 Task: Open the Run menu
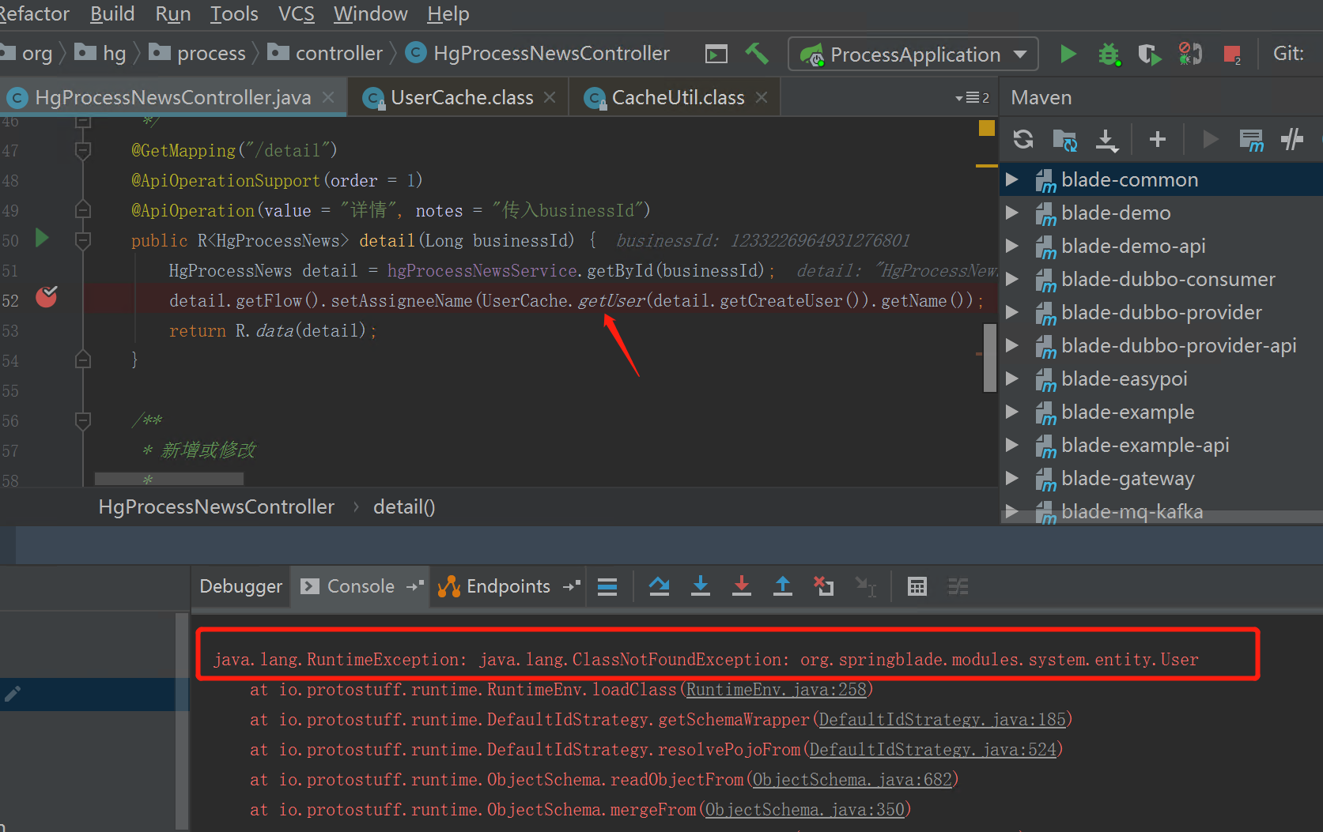click(173, 13)
